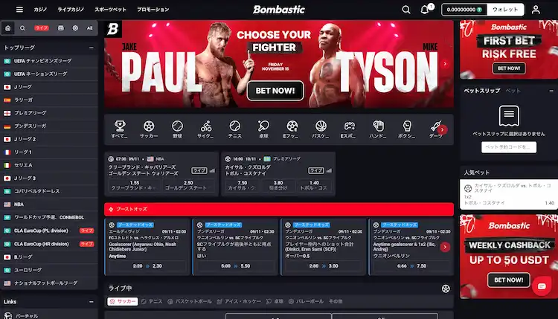Select the e-football sport icon
Screen dimensions: 558x319
(292, 129)
